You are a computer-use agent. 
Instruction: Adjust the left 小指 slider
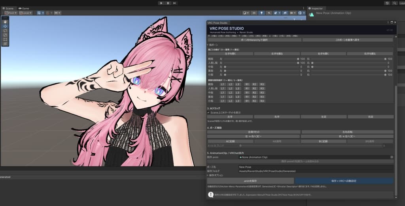pyautogui.click(x=261, y=75)
